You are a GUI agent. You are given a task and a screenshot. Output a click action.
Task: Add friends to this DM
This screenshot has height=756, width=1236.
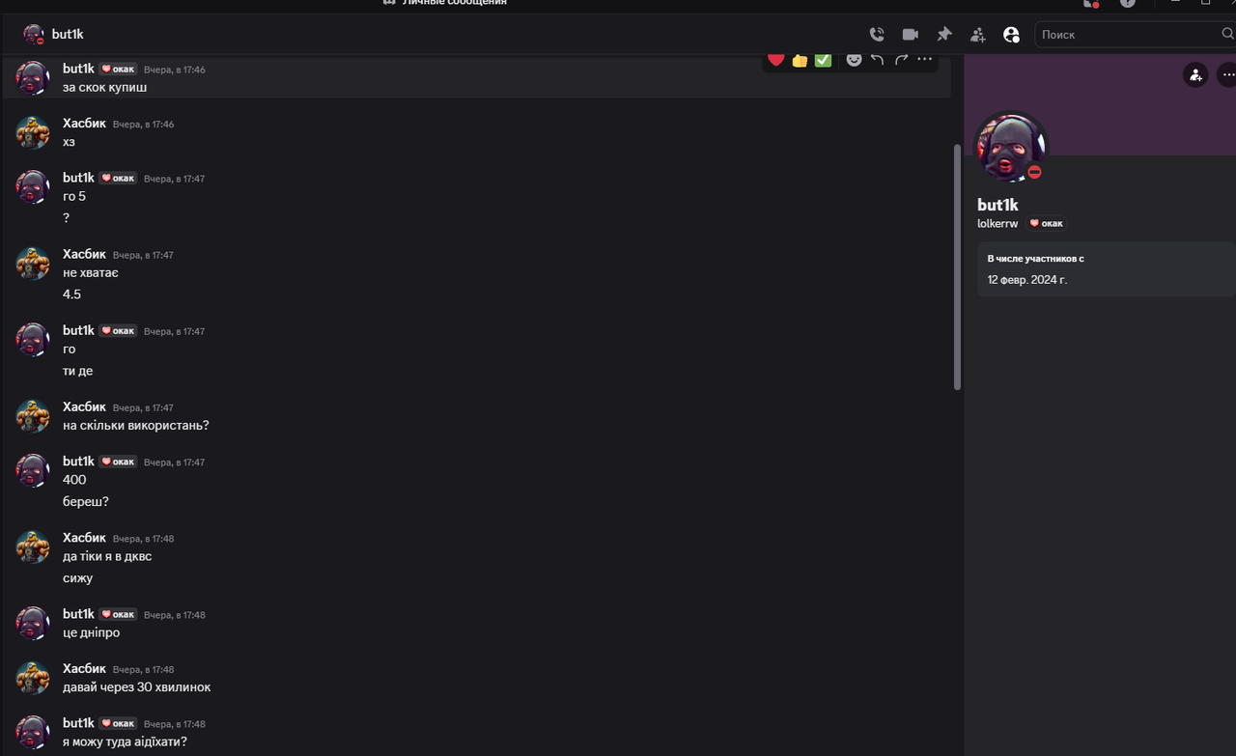pos(978,34)
